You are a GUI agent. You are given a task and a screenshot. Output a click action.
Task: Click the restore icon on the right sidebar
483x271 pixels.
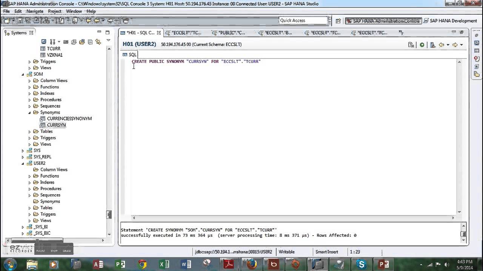click(477, 35)
